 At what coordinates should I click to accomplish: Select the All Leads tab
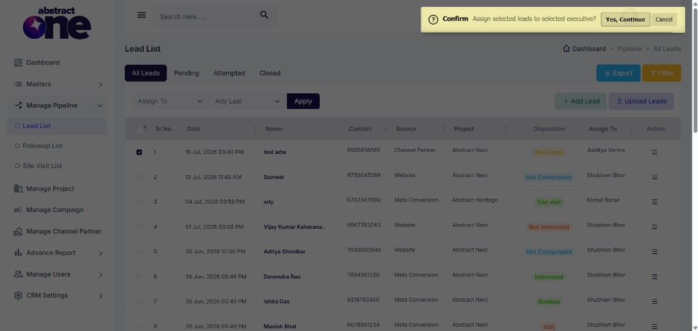pyautogui.click(x=146, y=73)
